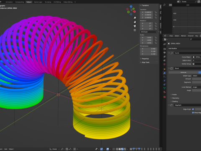Collapse the EdgeSplit modifier panel

click(x=169, y=105)
